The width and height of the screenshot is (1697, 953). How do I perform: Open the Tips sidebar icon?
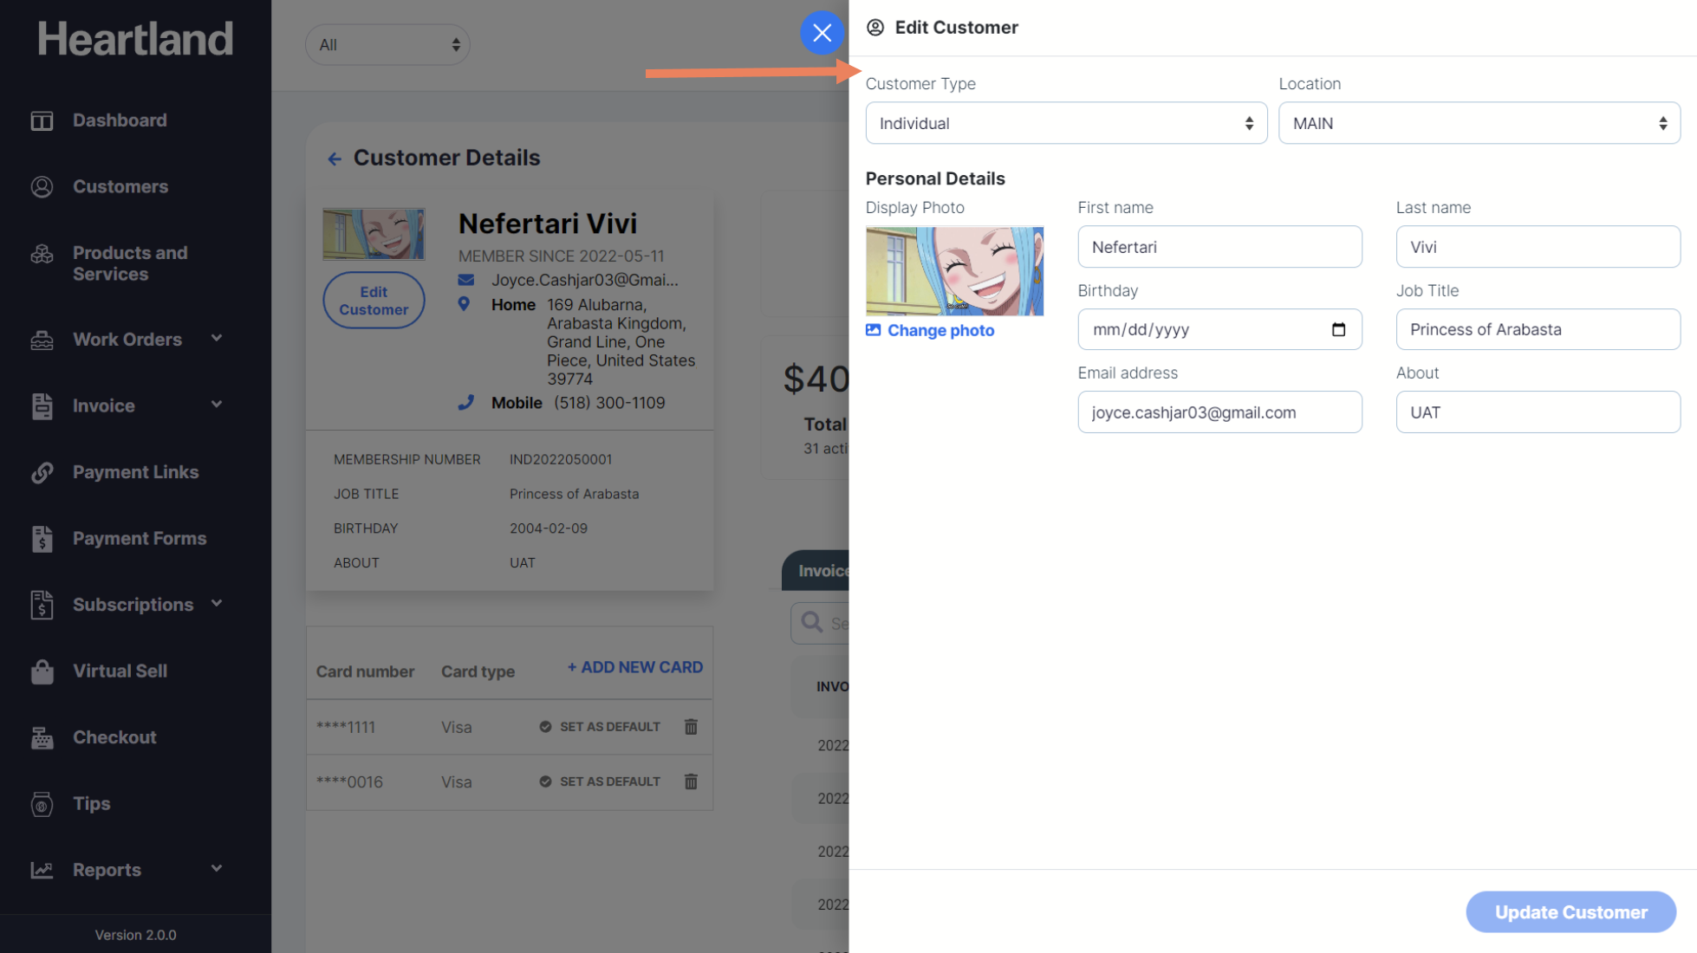[x=42, y=804]
